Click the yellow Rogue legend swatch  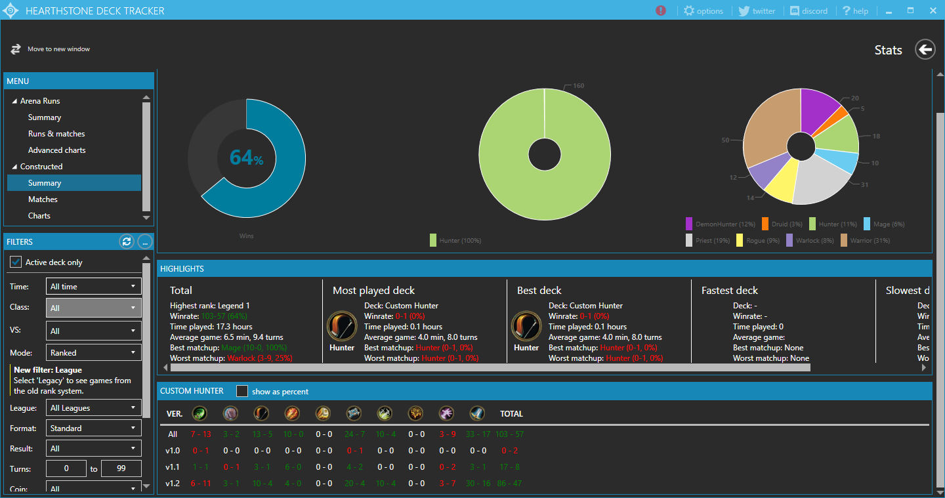[x=740, y=240]
